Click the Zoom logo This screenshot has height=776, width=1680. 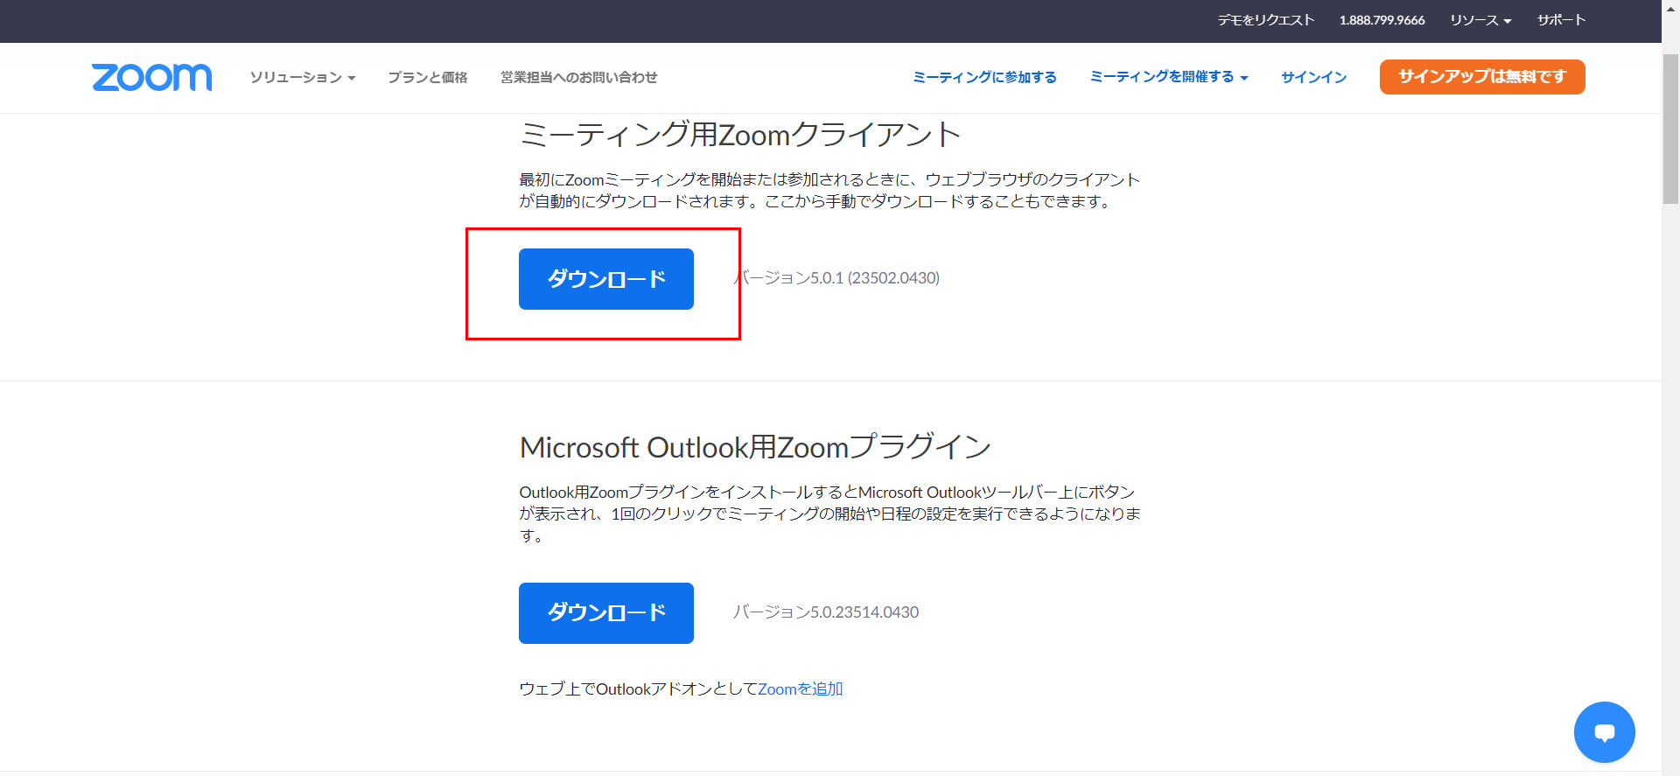[151, 77]
